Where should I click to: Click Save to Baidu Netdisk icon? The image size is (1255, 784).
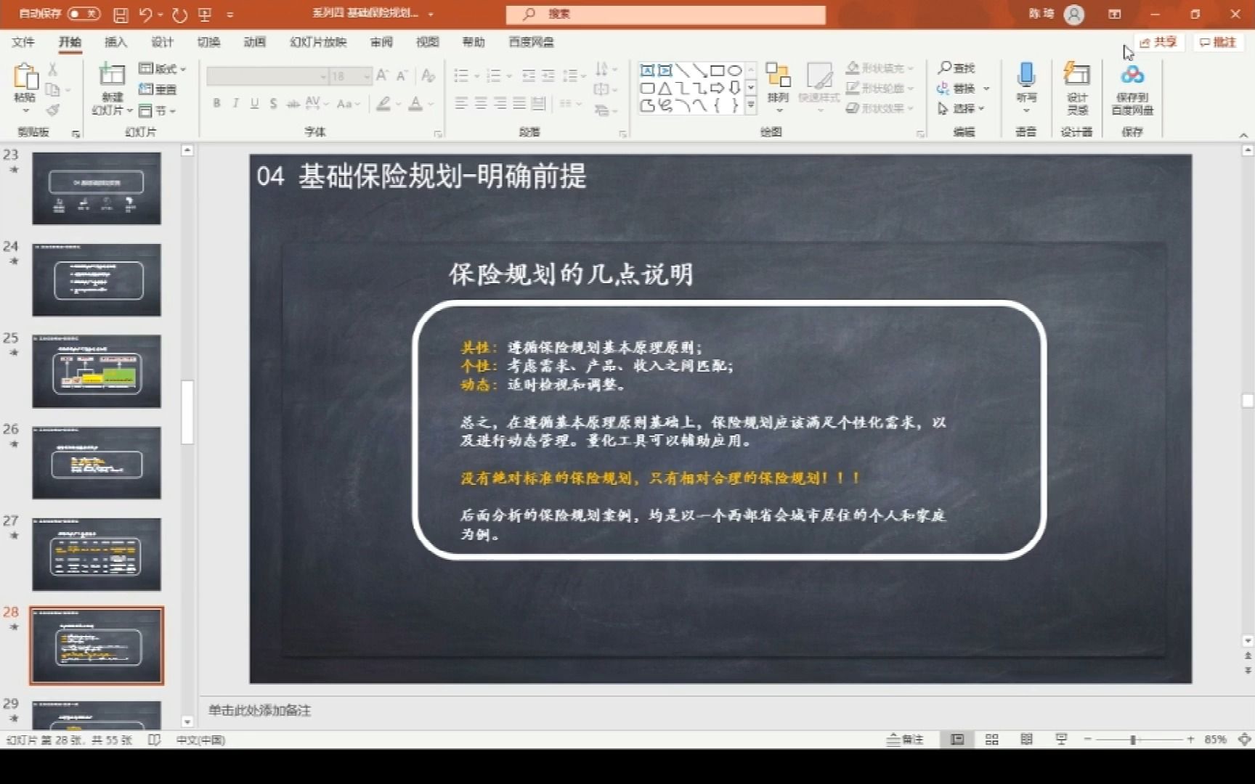tap(1132, 75)
